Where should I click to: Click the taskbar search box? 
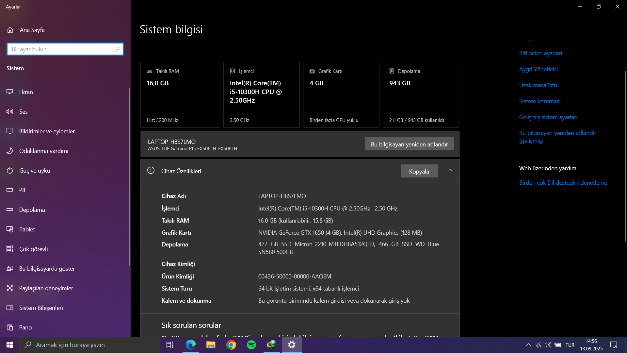pyautogui.click(x=90, y=345)
